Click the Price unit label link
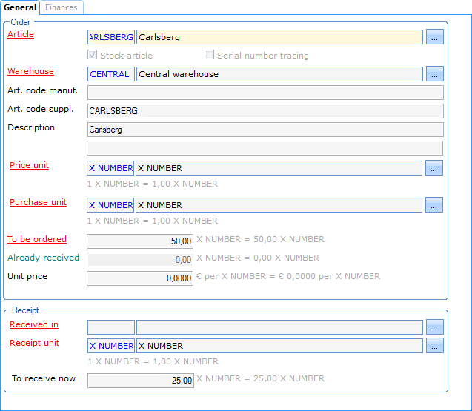Screen dimensions: 472x411 (x=29, y=165)
